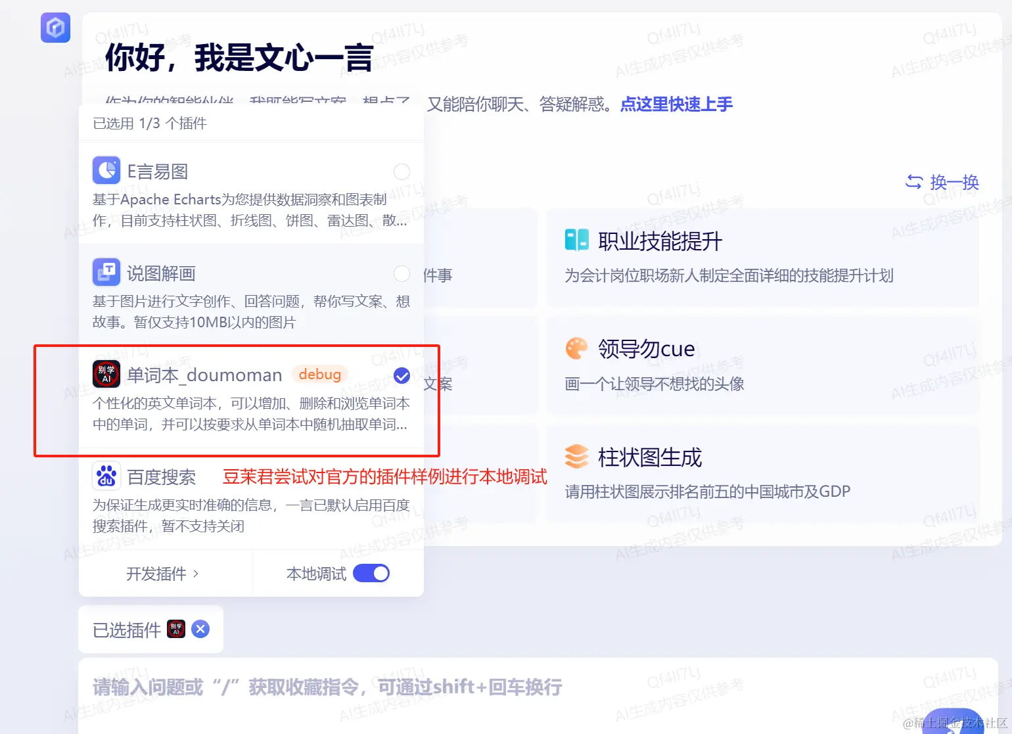1012x734 pixels.
Task: Click the 说图解画 plugin icon
Action: 106,272
